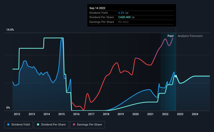214x132 pixels.
Task: Click the 2013 x-axis label
Action: pyautogui.click(x=32, y=114)
